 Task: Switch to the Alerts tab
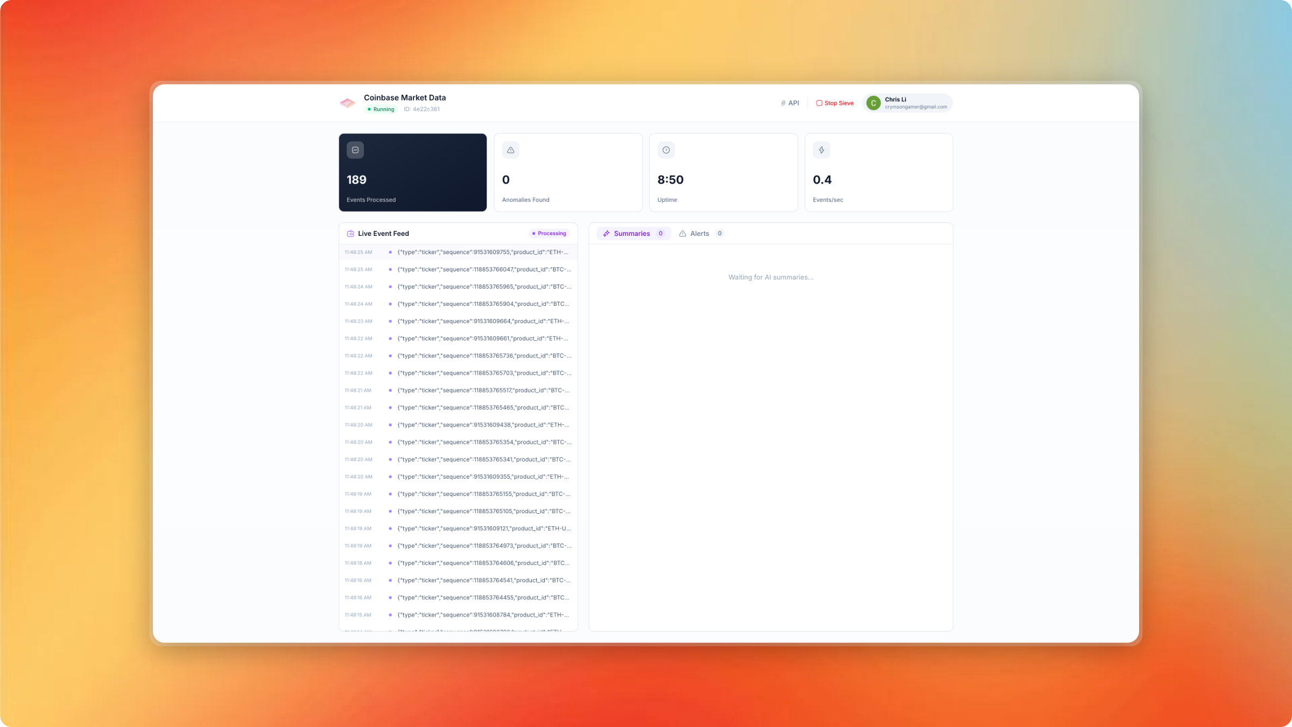(x=699, y=234)
